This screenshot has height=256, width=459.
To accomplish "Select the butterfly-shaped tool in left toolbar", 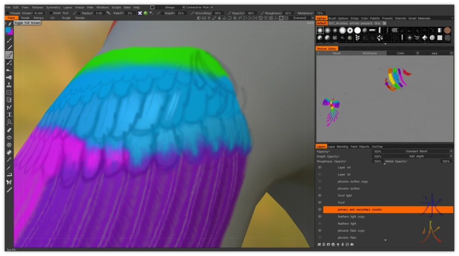I will pos(9,182).
